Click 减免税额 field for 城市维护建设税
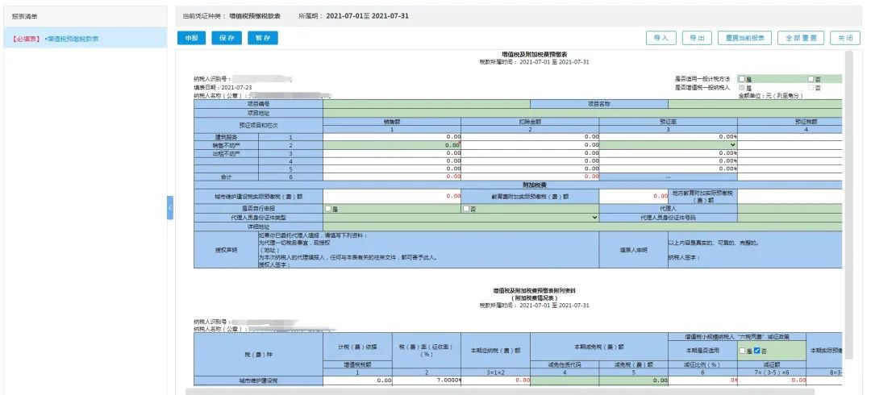 tap(633, 380)
